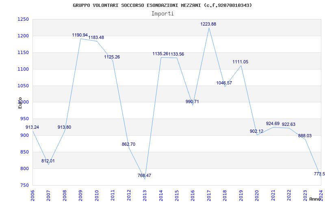Click the Importi subtitle
The image size is (325, 203).
point(162,14)
